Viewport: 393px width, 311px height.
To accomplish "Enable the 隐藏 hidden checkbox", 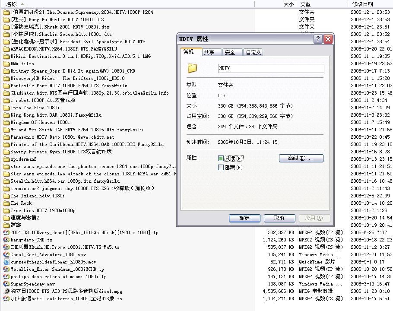I will pos(221,168).
